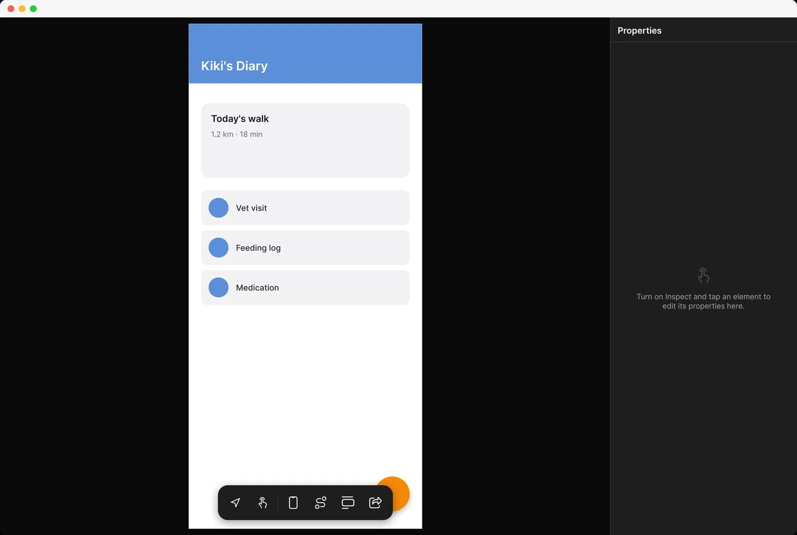Viewport: 797px width, 535px height.
Task: Open the screens stack view
Action: [x=348, y=503]
